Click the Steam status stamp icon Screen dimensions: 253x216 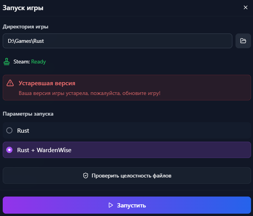[7, 61]
